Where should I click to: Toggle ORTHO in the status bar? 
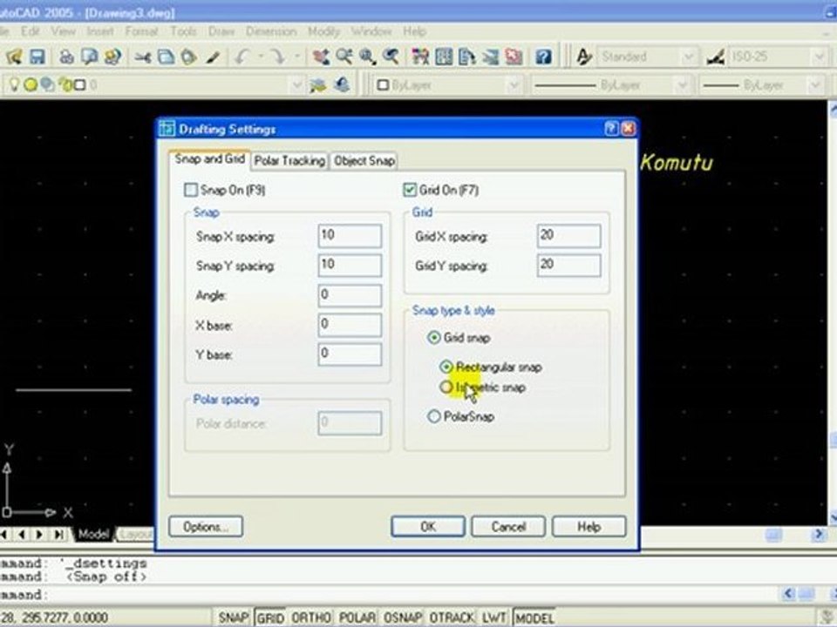[311, 617]
